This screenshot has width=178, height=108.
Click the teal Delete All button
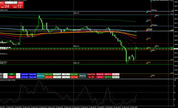pos(41,76)
